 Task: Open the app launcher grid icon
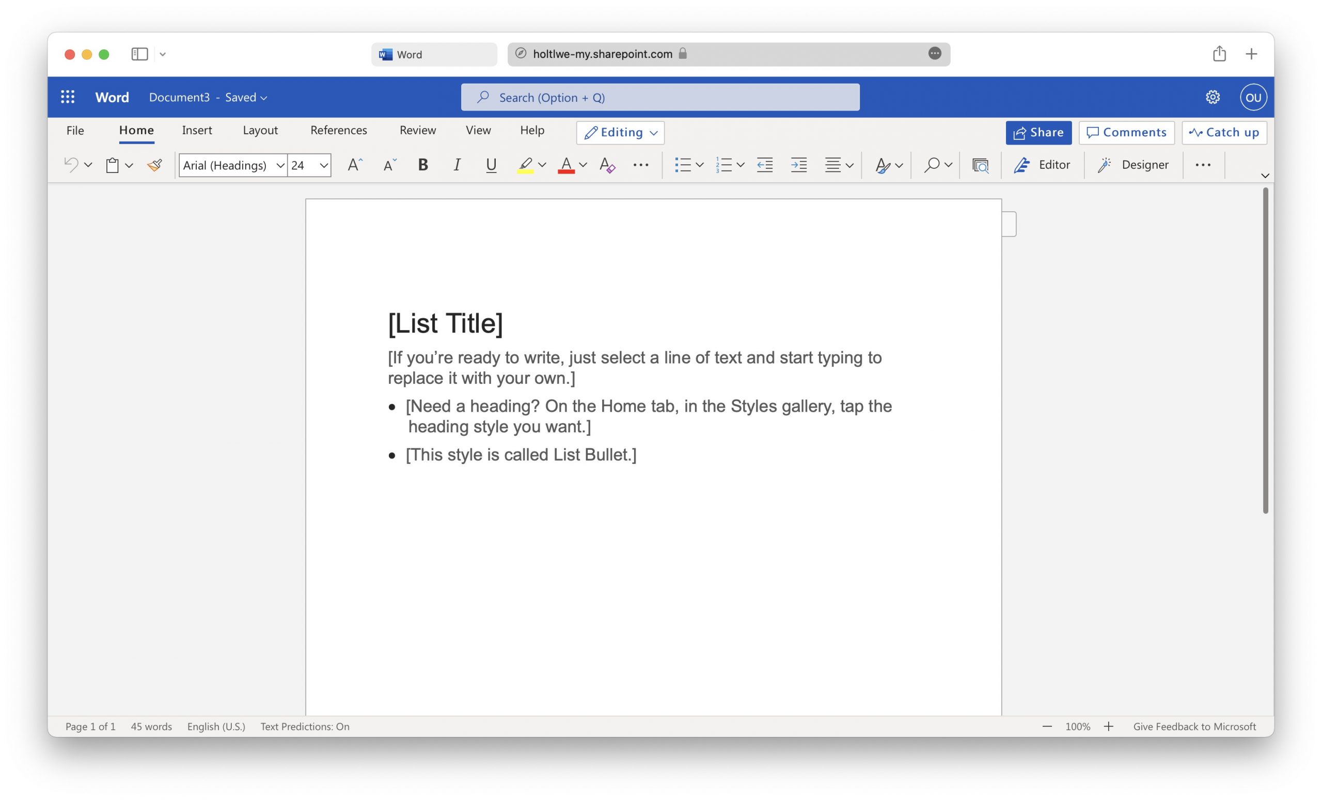pyautogui.click(x=68, y=97)
